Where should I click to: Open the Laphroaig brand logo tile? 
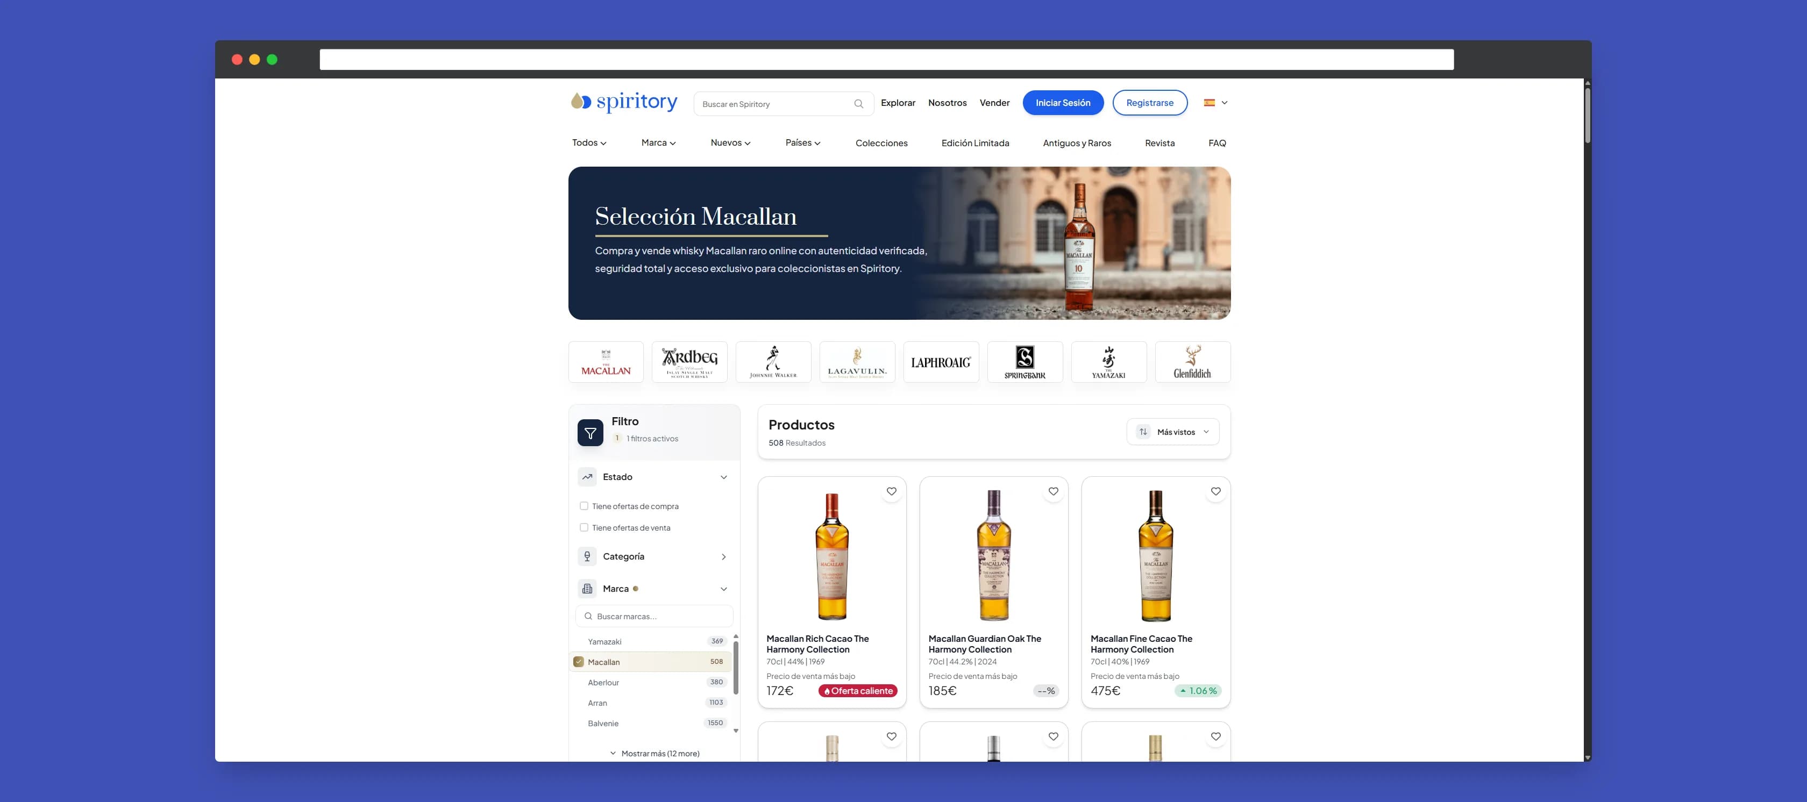[x=941, y=362]
